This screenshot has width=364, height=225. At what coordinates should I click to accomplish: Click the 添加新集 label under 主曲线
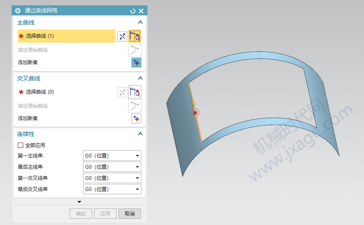(x=28, y=63)
